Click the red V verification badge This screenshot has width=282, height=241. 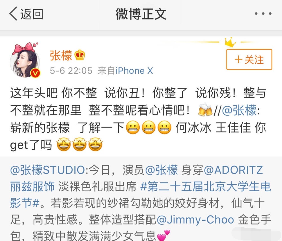click(x=35, y=73)
